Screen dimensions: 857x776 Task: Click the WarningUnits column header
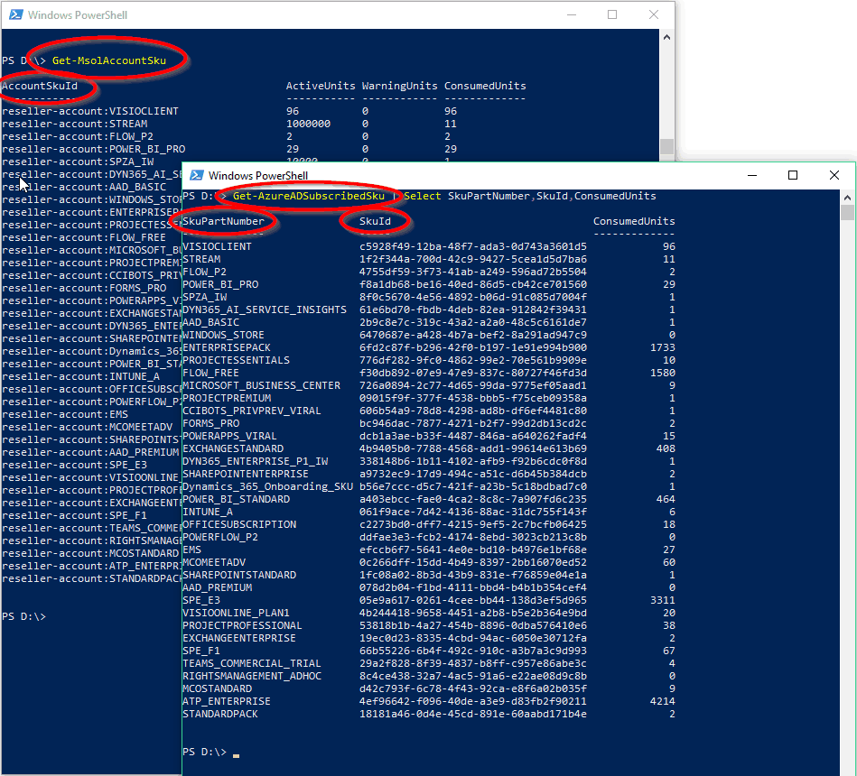click(x=399, y=86)
